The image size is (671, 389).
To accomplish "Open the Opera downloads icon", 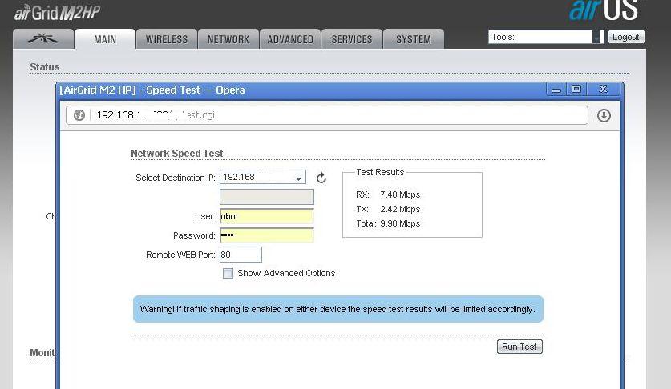I will [x=604, y=115].
